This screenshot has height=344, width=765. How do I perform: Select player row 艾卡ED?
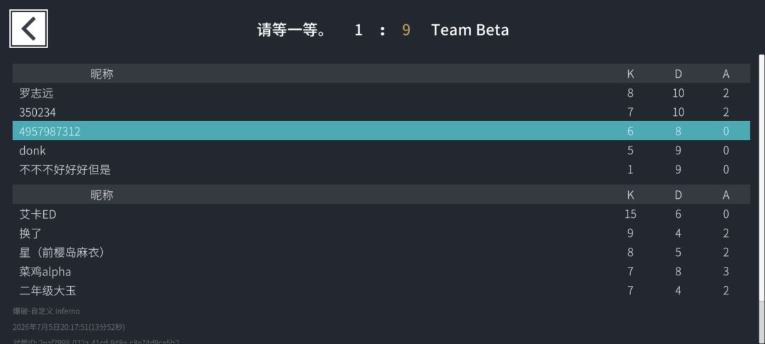coord(381,214)
